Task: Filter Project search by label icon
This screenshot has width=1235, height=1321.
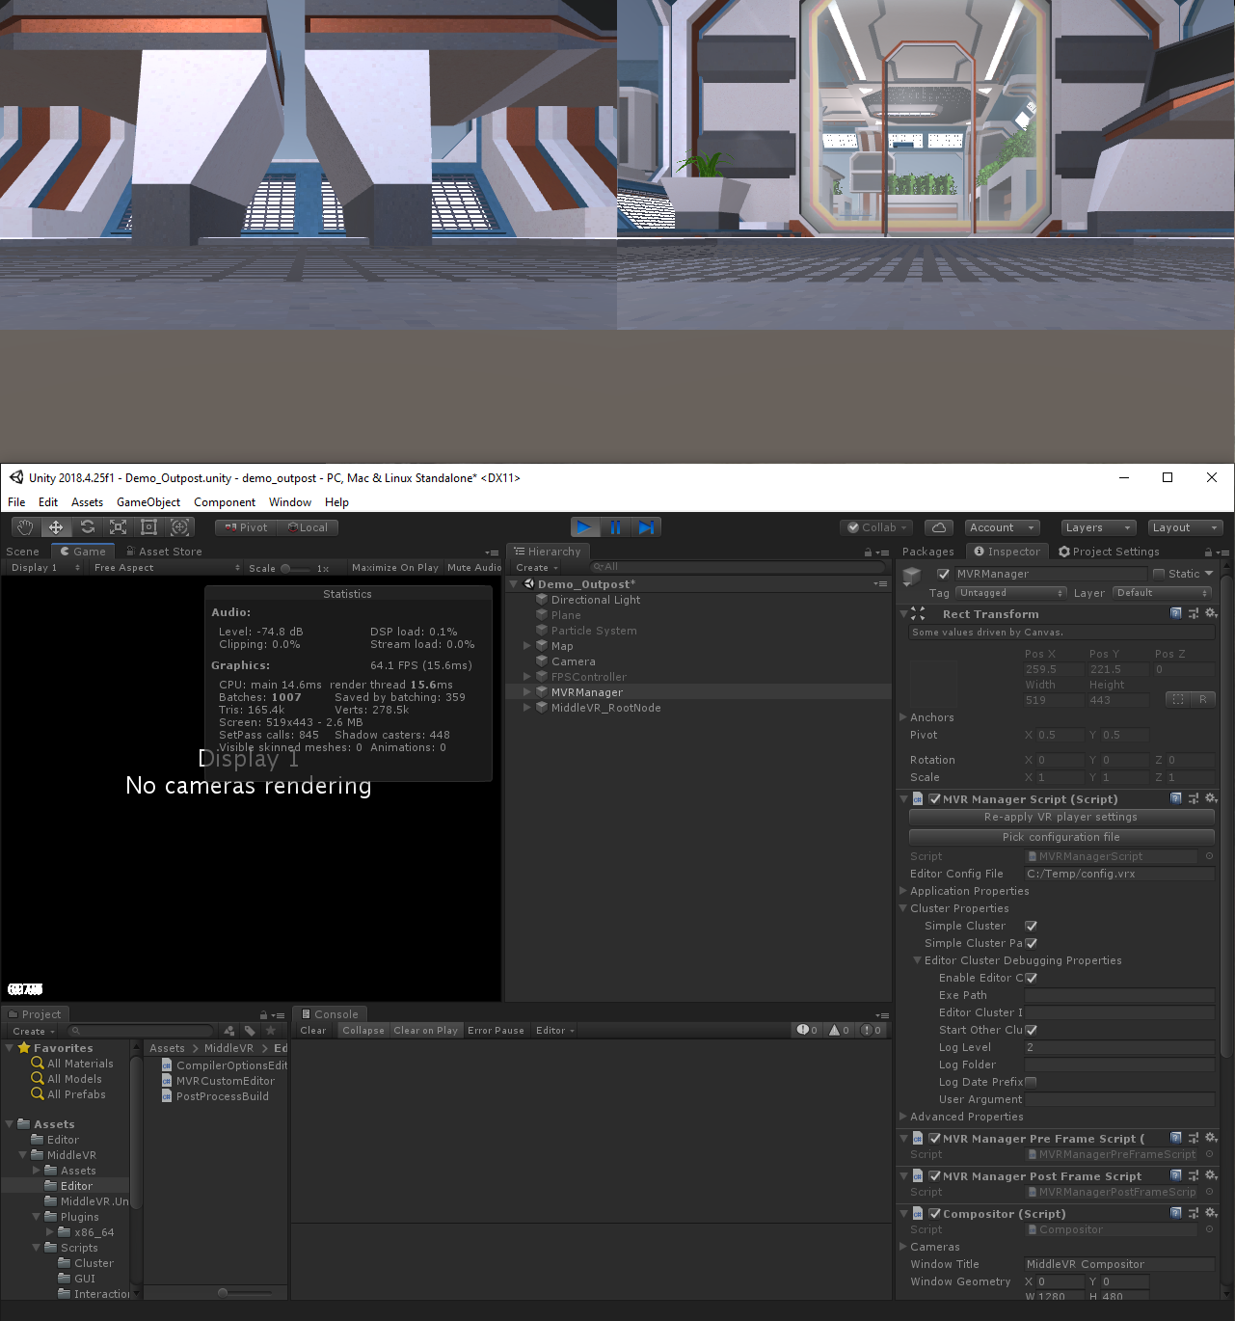Action: (250, 1031)
